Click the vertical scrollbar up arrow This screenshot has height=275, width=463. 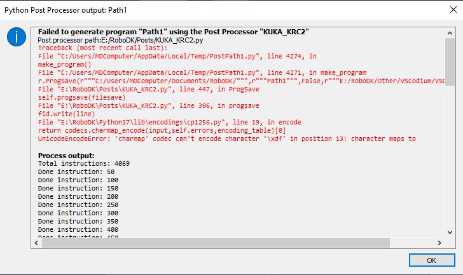click(x=450, y=30)
